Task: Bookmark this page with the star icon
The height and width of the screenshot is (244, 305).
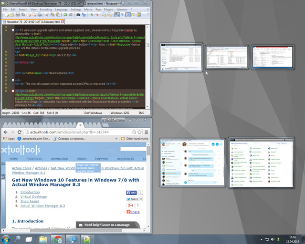Action: tap(139, 132)
